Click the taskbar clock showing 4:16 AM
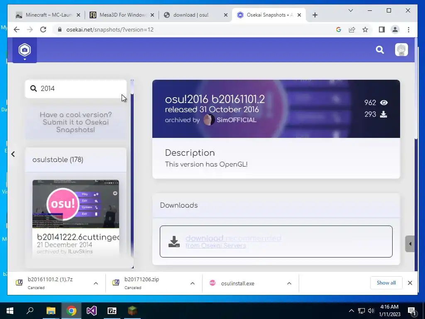Screen dimensions: 425x319 (x=389, y=311)
